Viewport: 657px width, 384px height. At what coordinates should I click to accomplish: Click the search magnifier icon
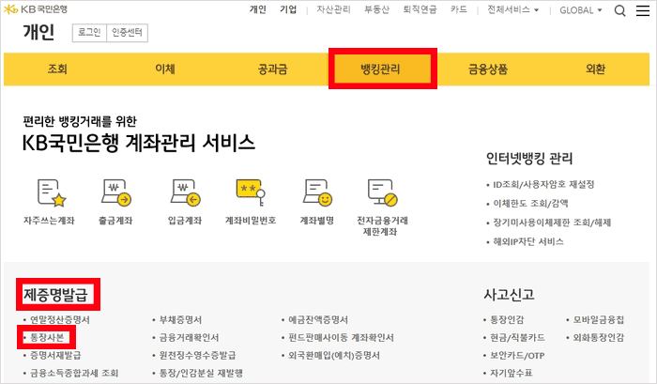click(x=619, y=11)
